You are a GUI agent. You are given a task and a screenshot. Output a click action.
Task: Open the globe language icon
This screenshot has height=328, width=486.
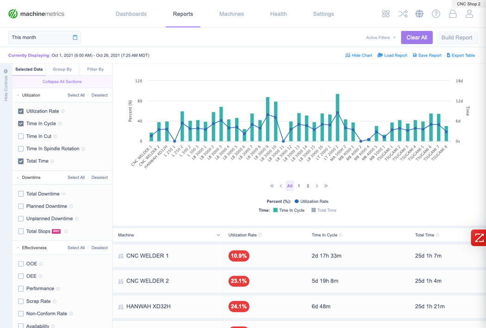[419, 14]
